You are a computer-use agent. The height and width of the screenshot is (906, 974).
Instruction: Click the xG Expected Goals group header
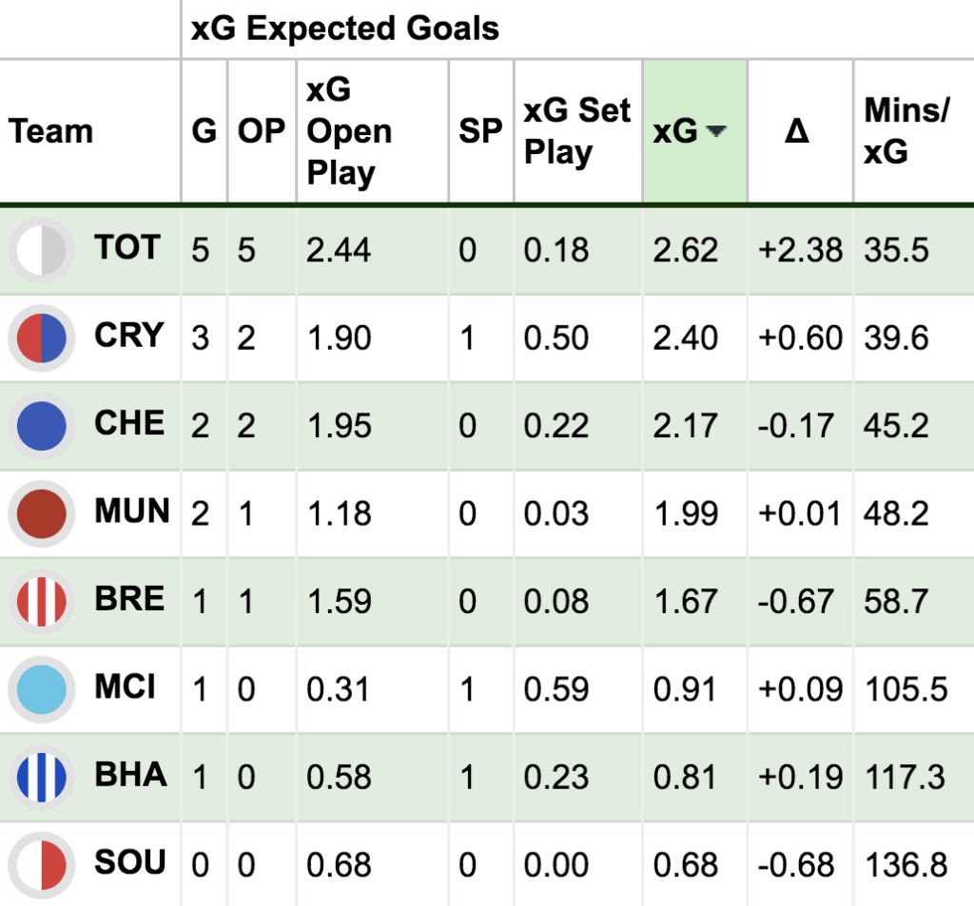coord(345,29)
